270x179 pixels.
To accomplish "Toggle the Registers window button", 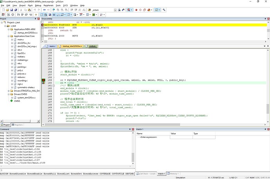I will [54, 14].
